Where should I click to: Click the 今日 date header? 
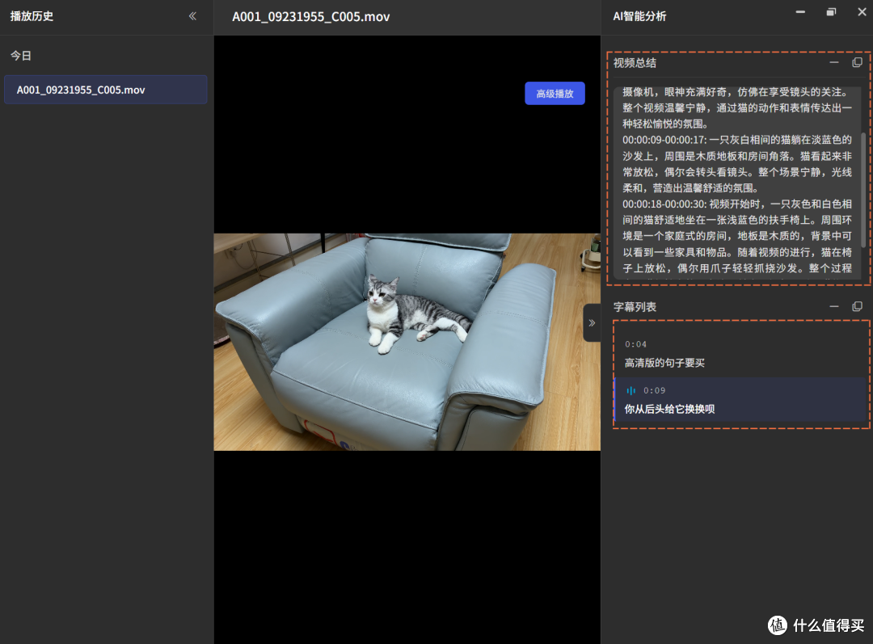tap(20, 56)
